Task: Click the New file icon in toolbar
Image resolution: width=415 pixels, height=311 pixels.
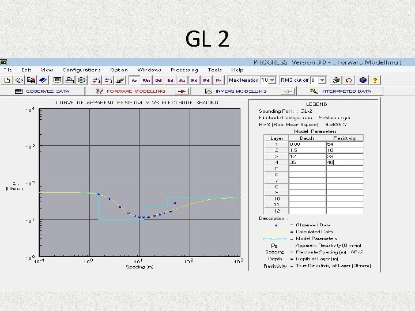Action: pos(7,80)
